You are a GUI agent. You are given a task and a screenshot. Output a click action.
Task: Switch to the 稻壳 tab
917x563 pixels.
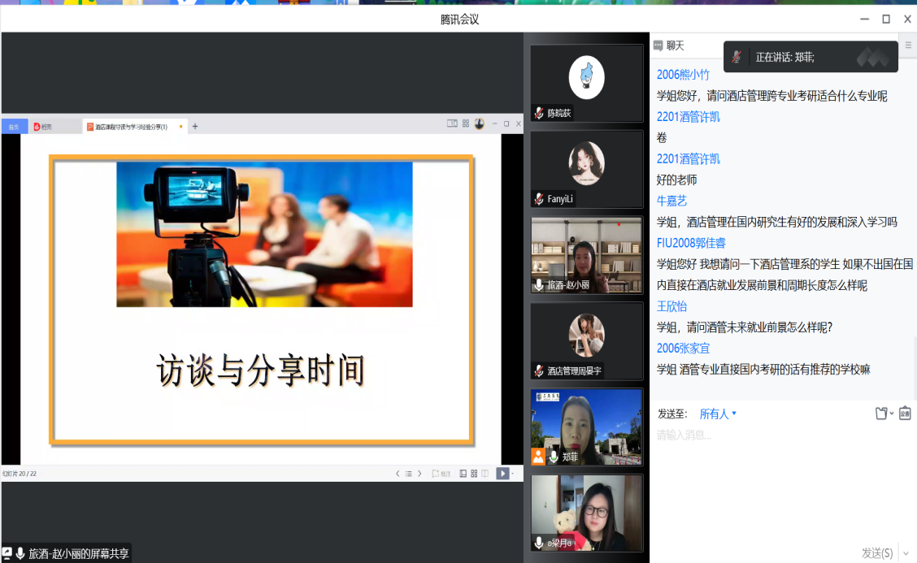click(43, 127)
